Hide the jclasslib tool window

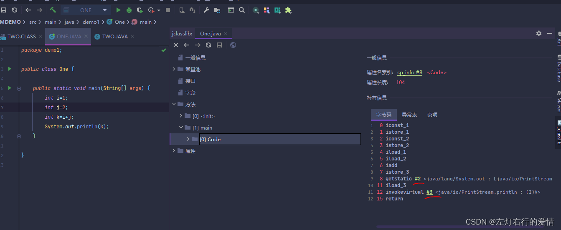(550, 33)
